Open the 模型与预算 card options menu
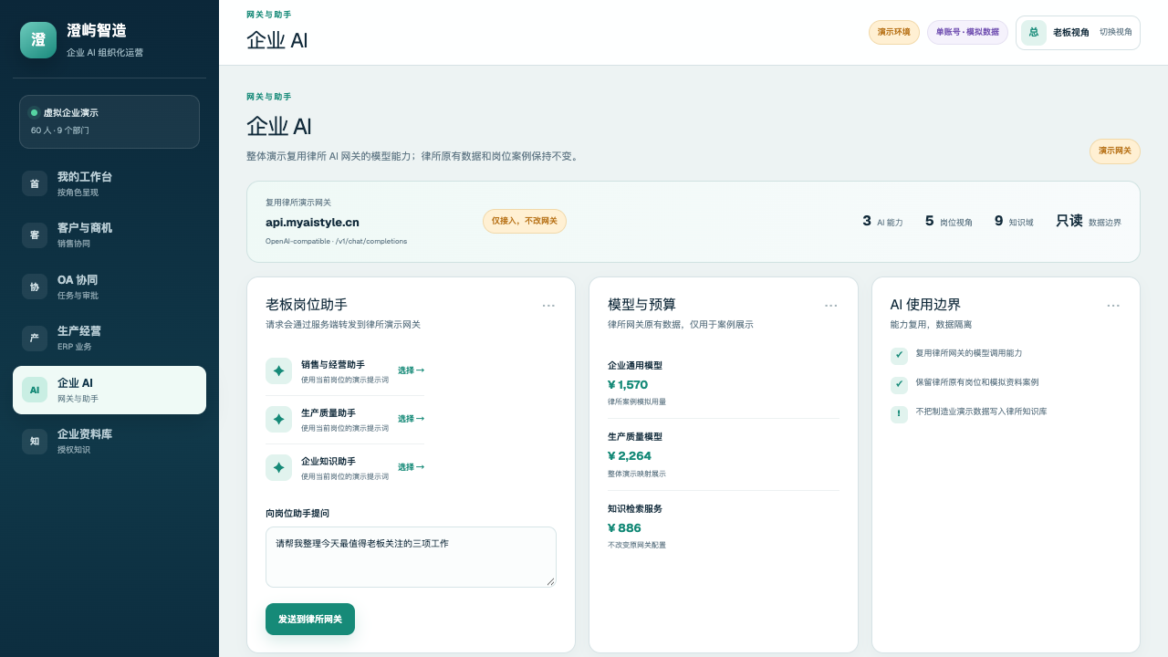Viewport: 1168px width, 657px height. click(830, 306)
